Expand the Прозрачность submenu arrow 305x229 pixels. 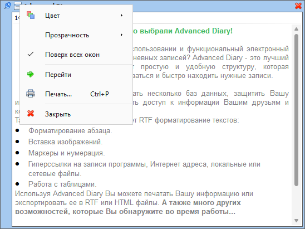(121, 35)
